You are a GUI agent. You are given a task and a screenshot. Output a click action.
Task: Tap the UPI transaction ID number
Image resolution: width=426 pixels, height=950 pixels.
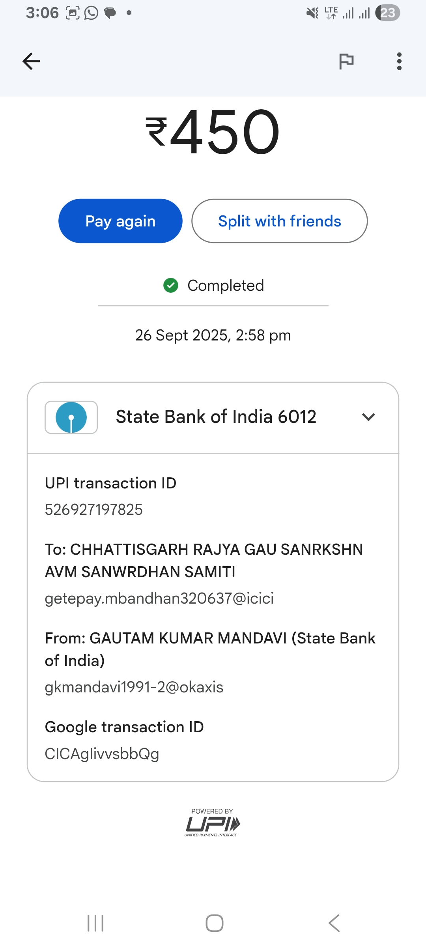[x=94, y=509]
